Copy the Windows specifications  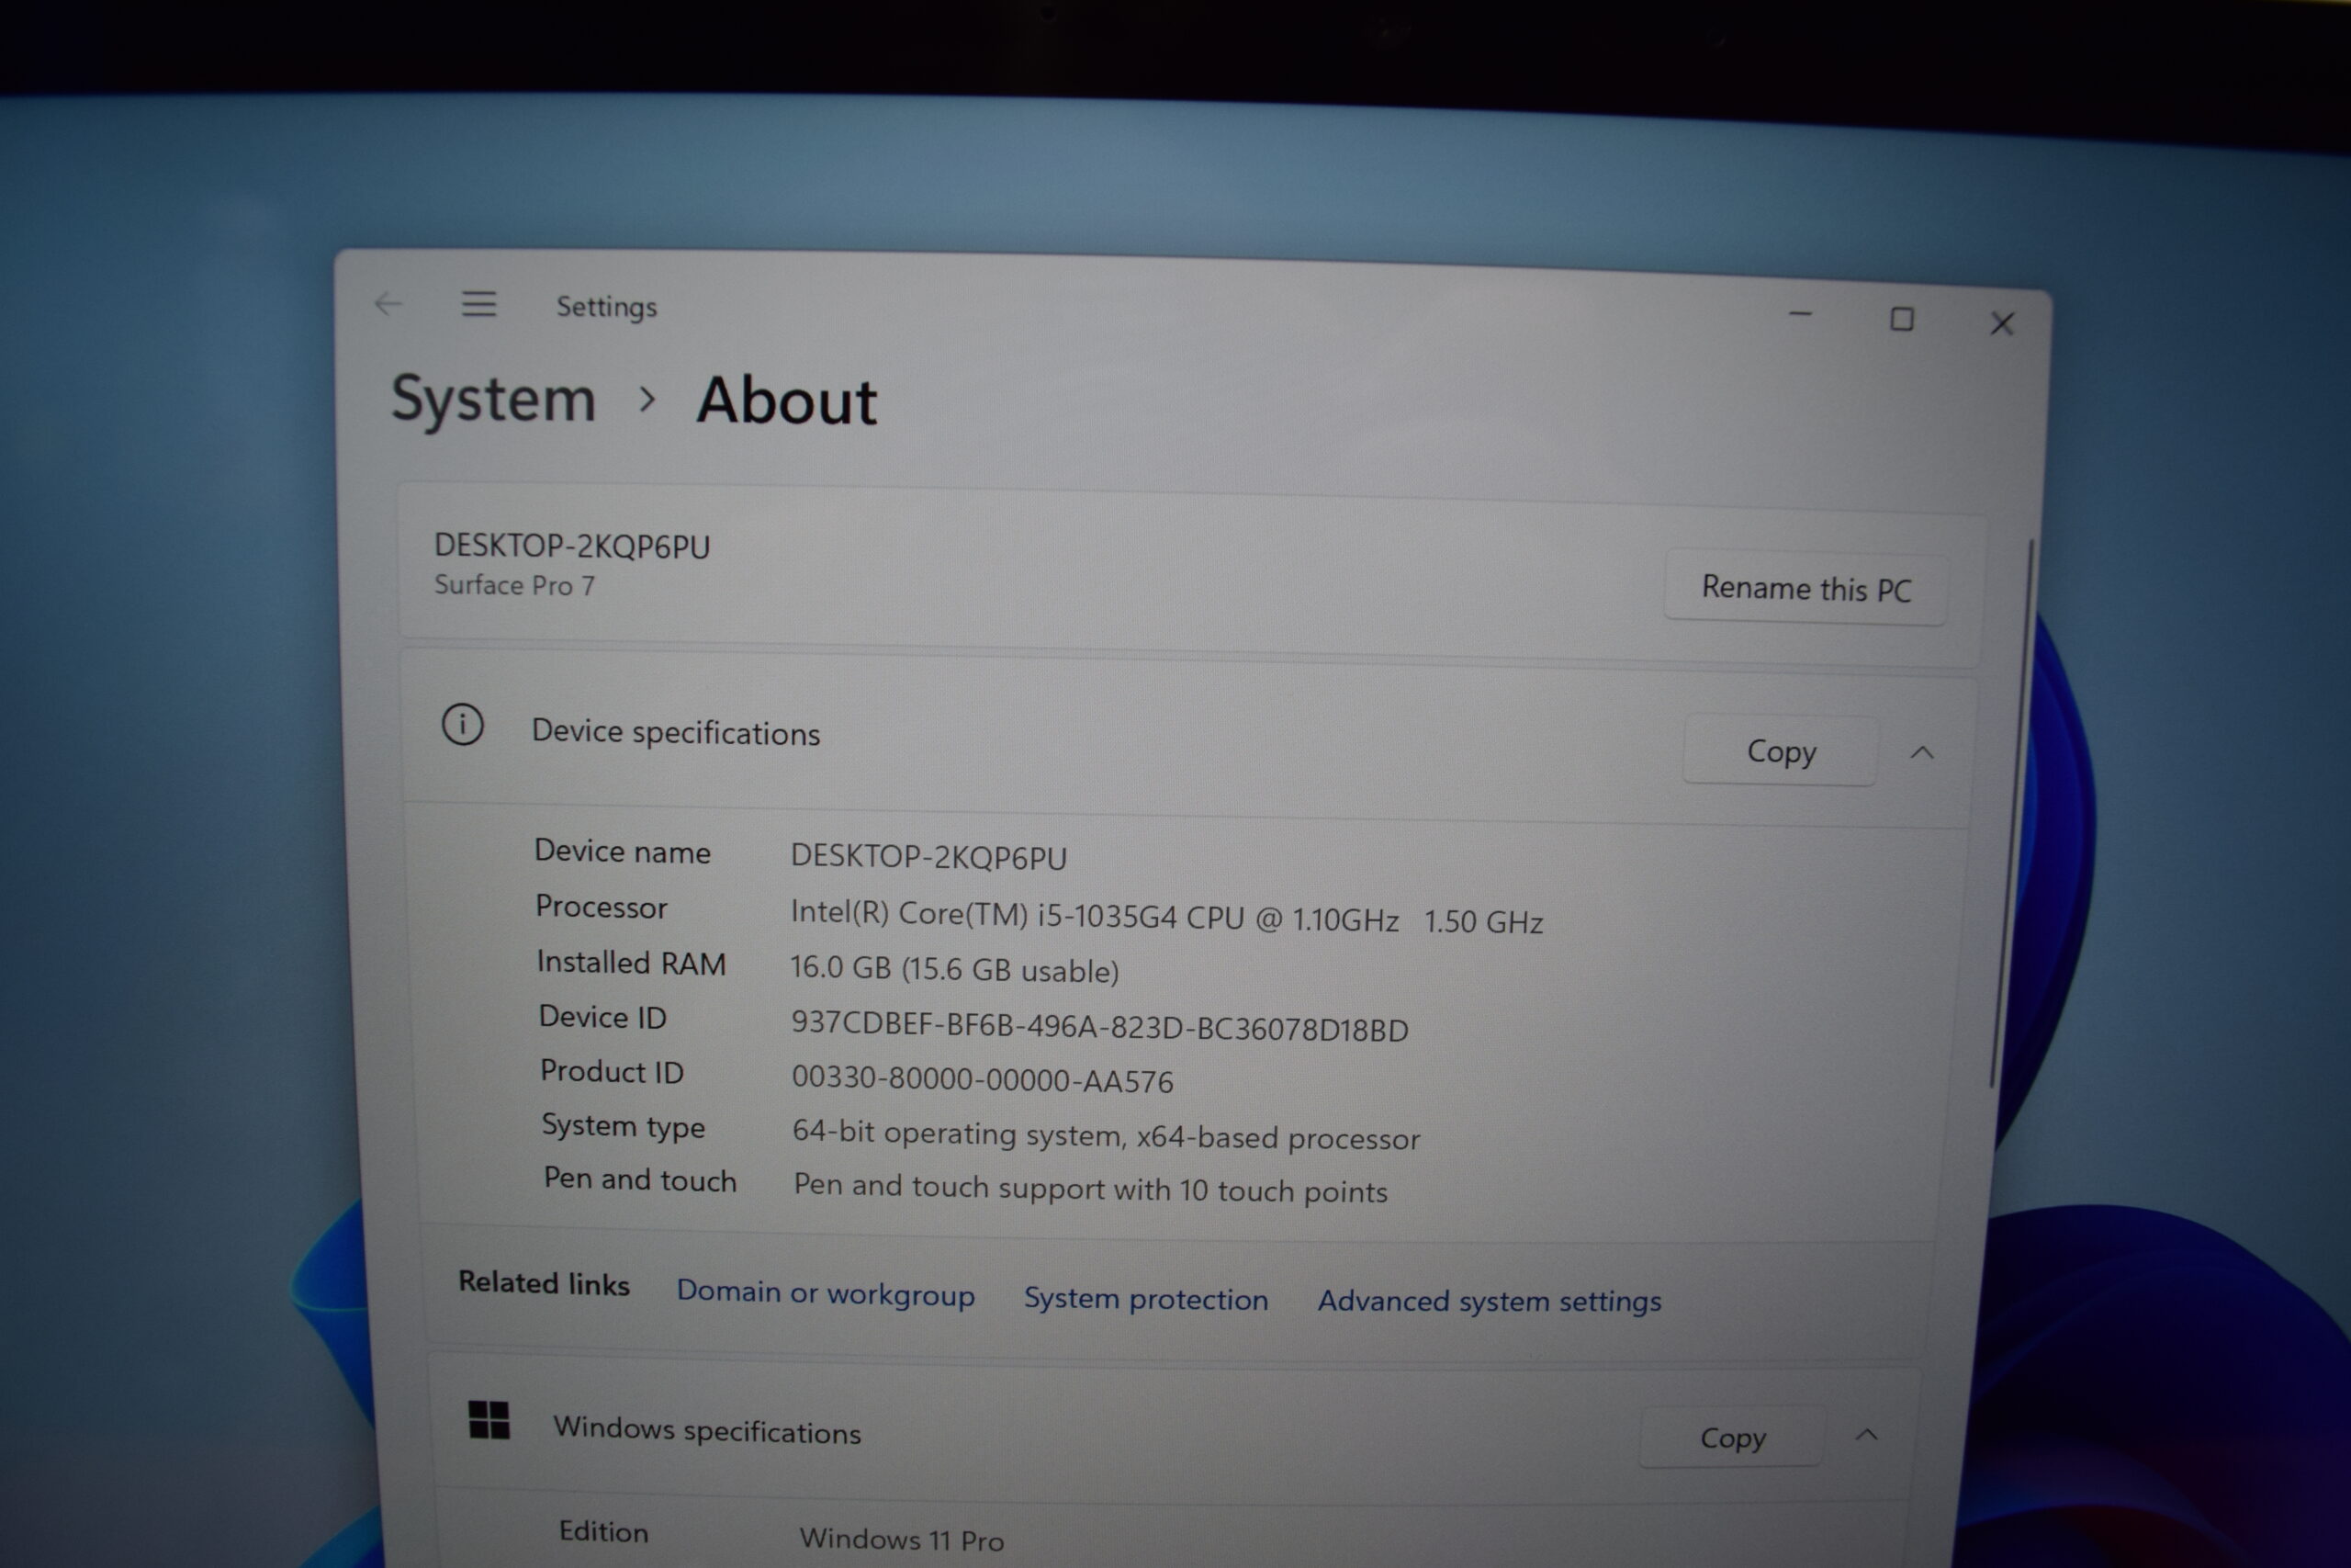[1732, 1437]
